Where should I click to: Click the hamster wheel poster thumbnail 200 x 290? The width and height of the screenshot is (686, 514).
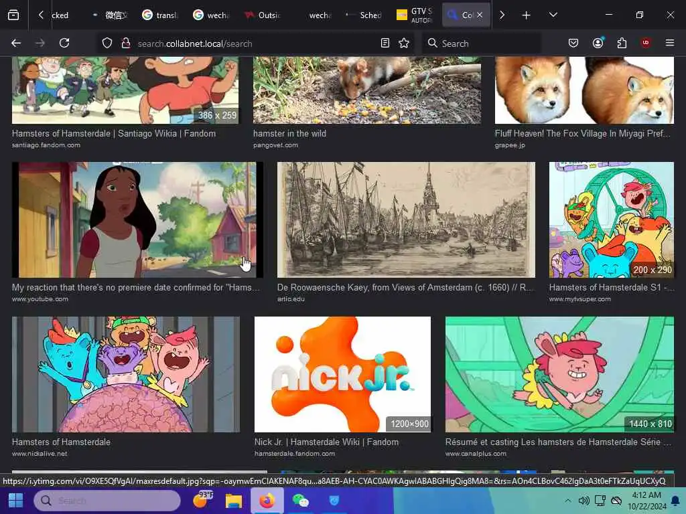tap(612, 220)
